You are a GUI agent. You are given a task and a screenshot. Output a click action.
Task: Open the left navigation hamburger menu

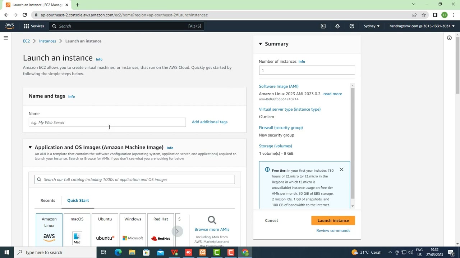click(x=6, y=38)
